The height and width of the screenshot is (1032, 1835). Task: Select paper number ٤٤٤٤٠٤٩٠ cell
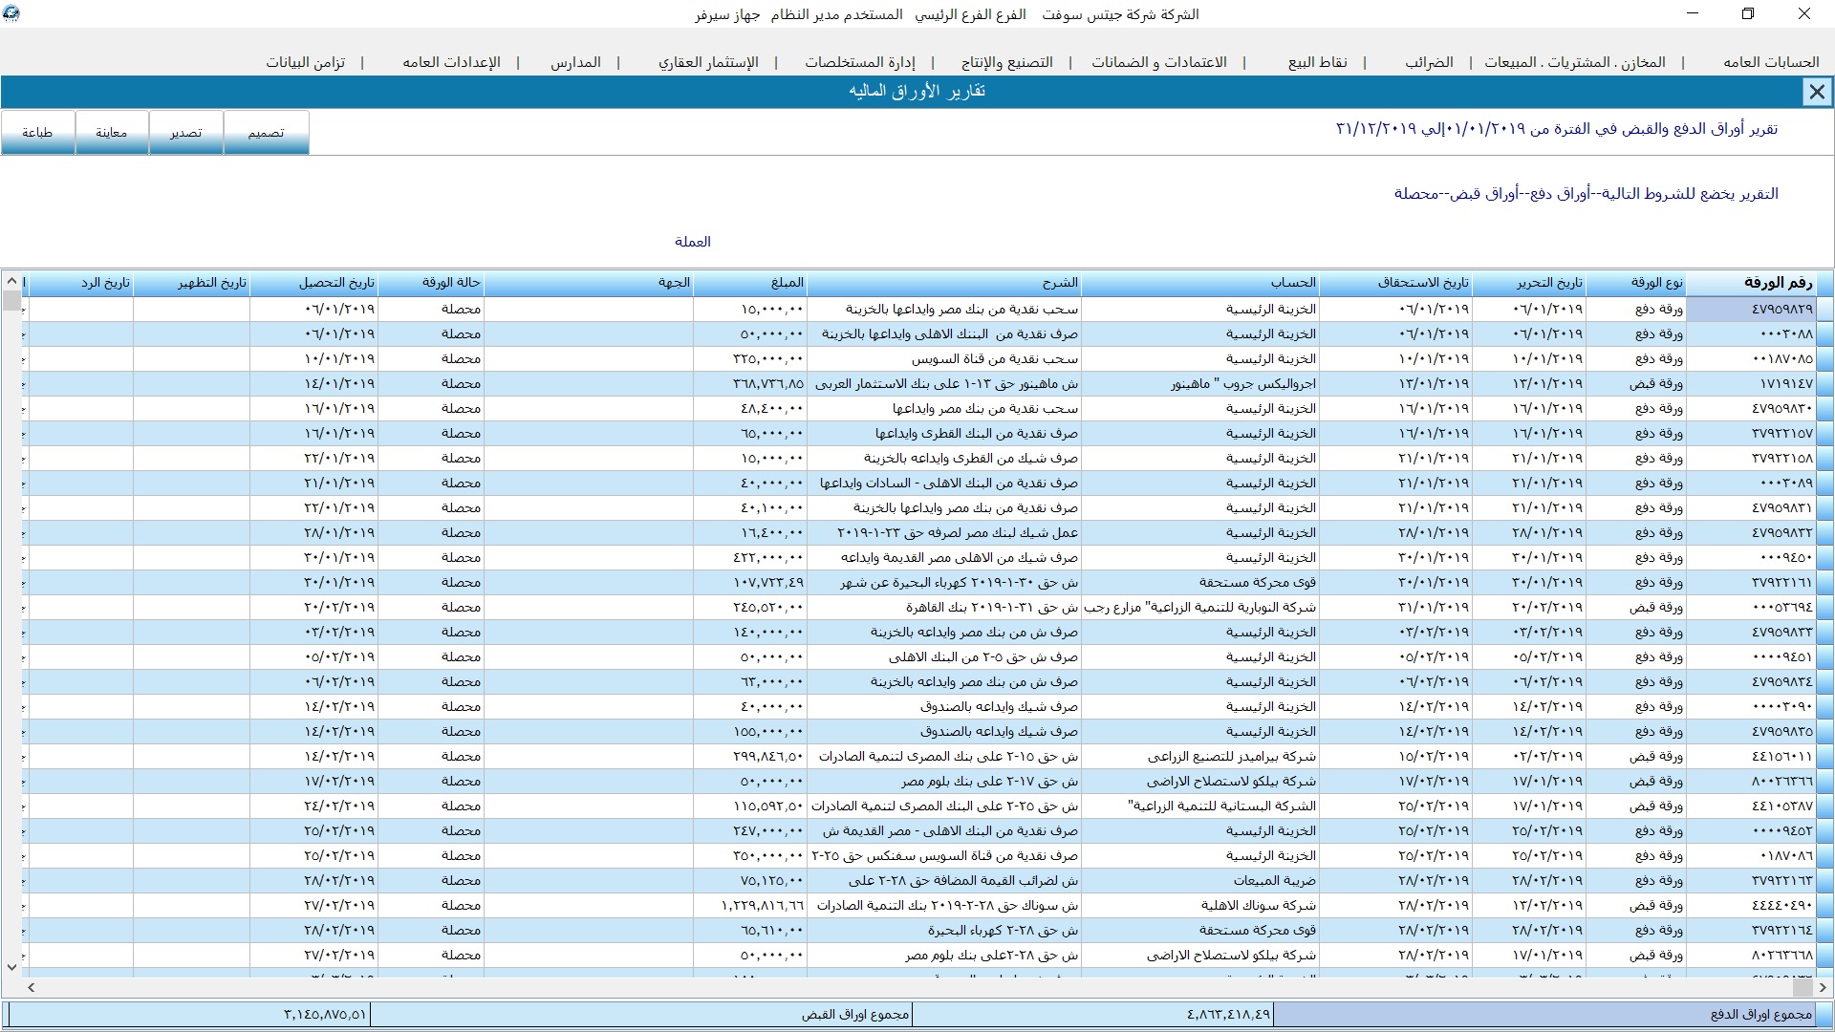pyautogui.click(x=1751, y=905)
